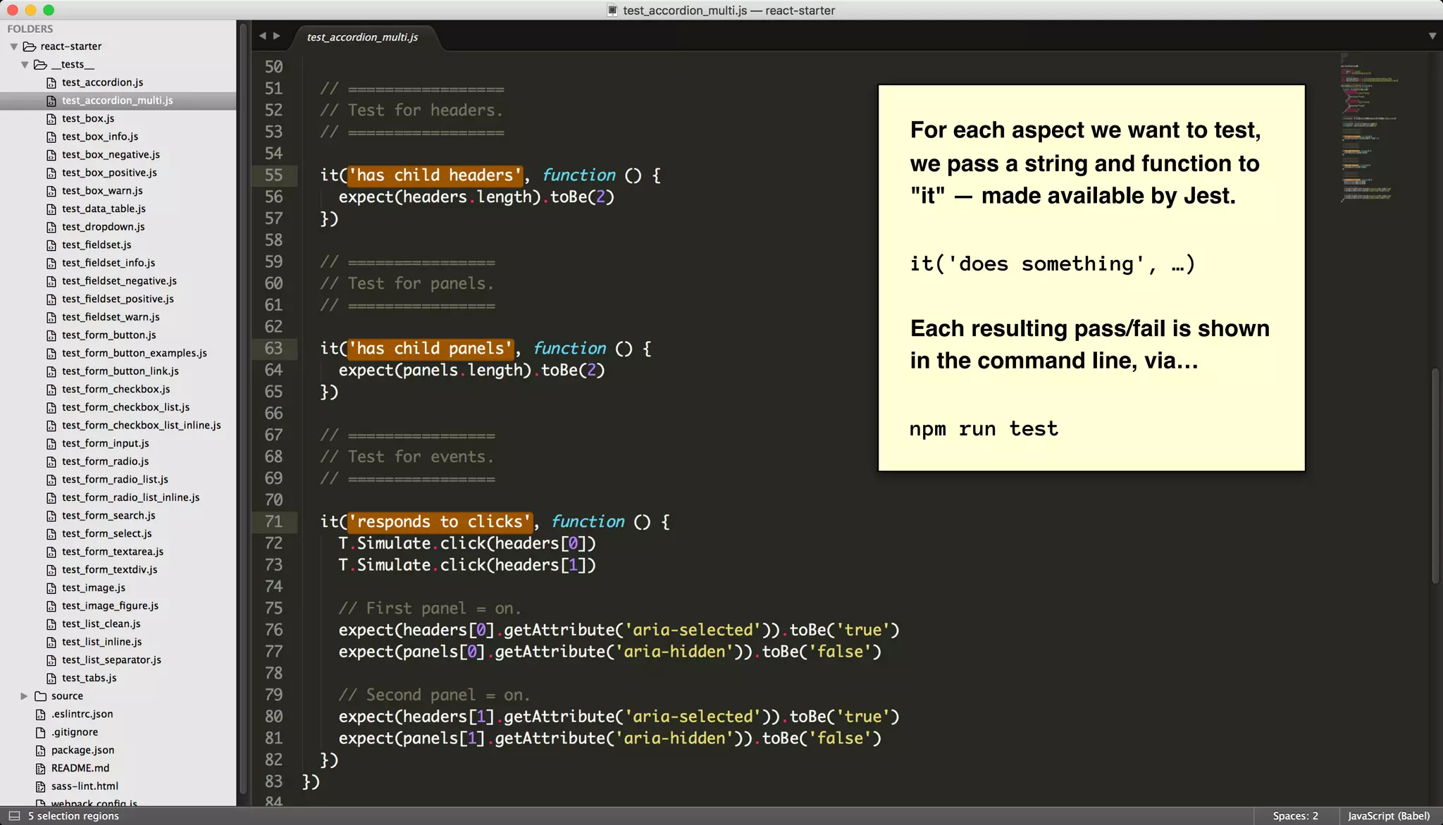
Task: Open test_form_checkbox.js file
Action: [116, 390]
